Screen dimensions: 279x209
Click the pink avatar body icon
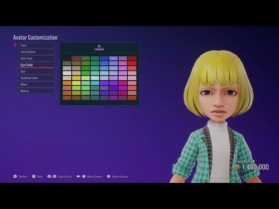[x=15, y=45]
